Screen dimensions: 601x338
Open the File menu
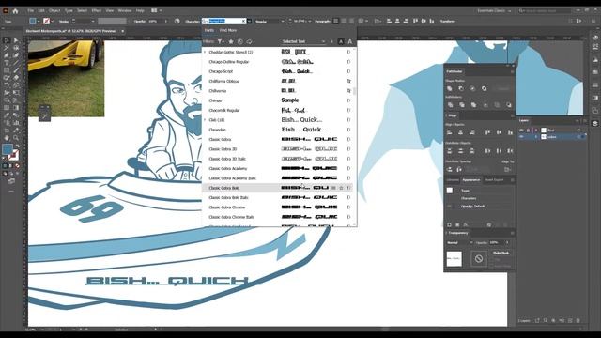click(x=30, y=10)
